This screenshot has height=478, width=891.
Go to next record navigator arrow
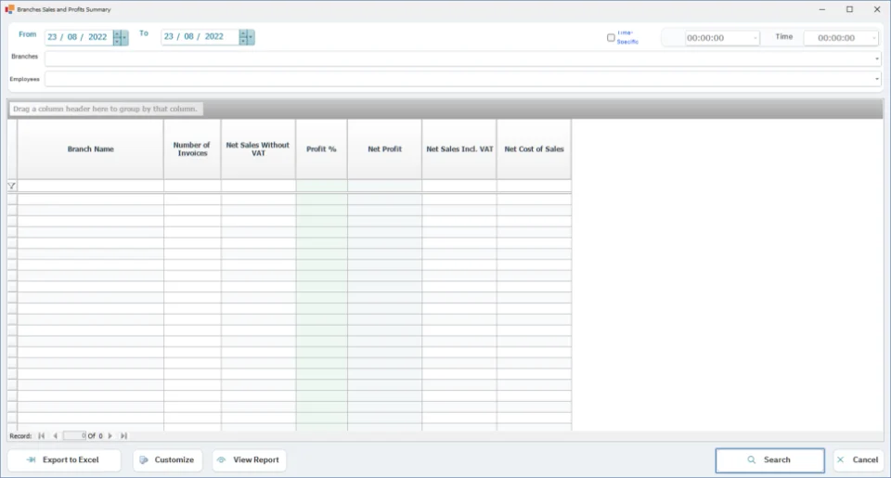(110, 436)
